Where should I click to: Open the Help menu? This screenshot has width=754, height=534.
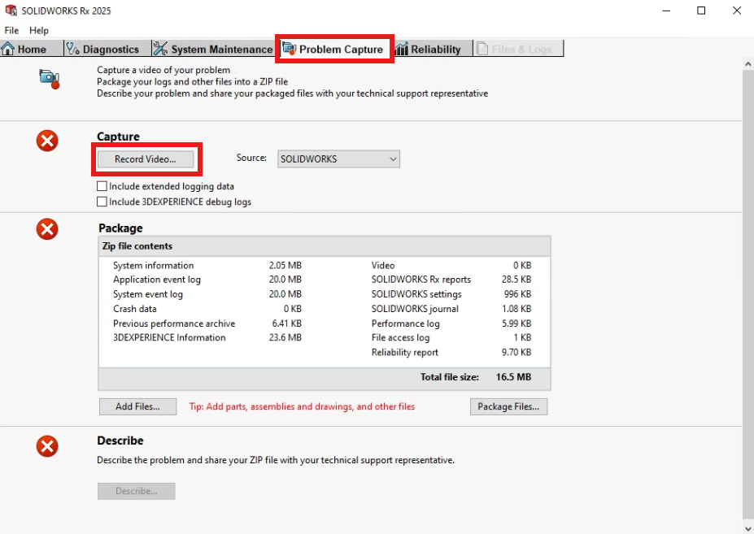point(39,30)
